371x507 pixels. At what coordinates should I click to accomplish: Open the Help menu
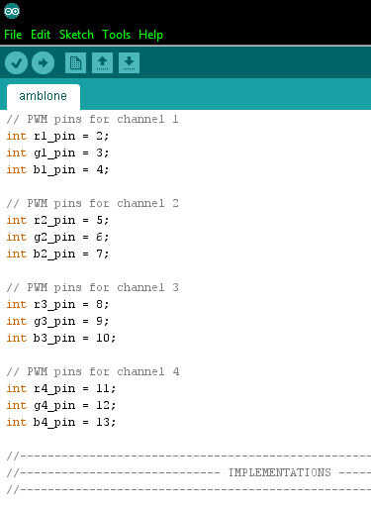(150, 35)
